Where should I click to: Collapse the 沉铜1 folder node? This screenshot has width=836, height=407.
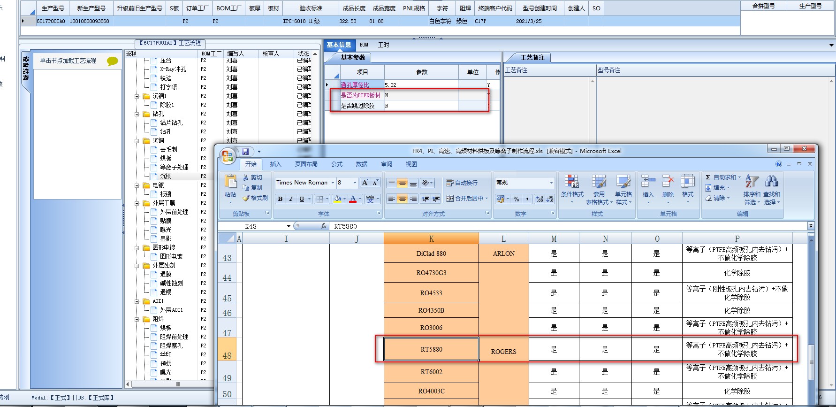[137, 96]
